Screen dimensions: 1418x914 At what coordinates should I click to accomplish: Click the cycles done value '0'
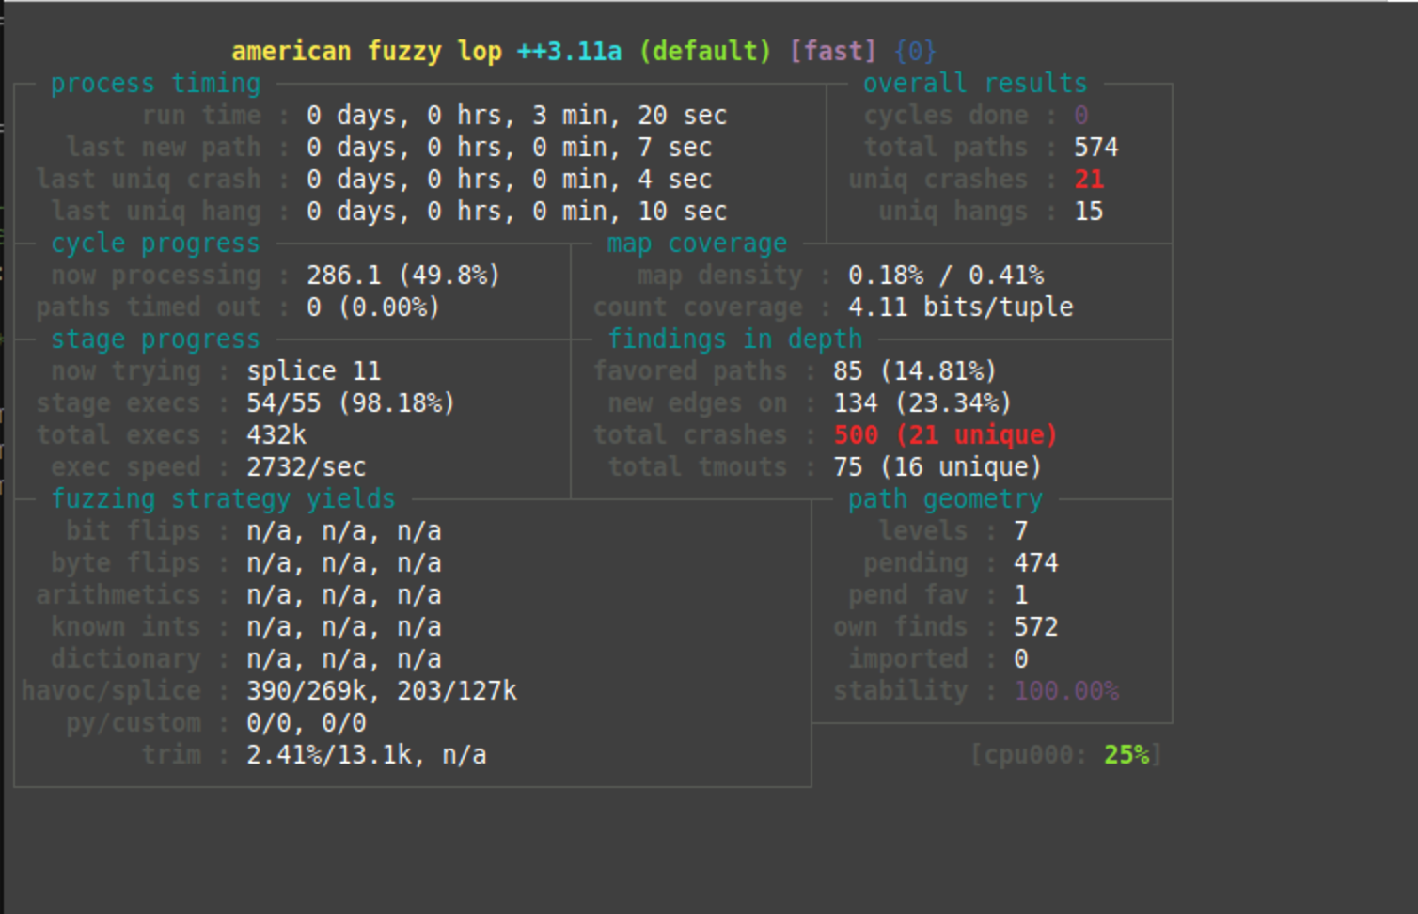tap(1081, 115)
